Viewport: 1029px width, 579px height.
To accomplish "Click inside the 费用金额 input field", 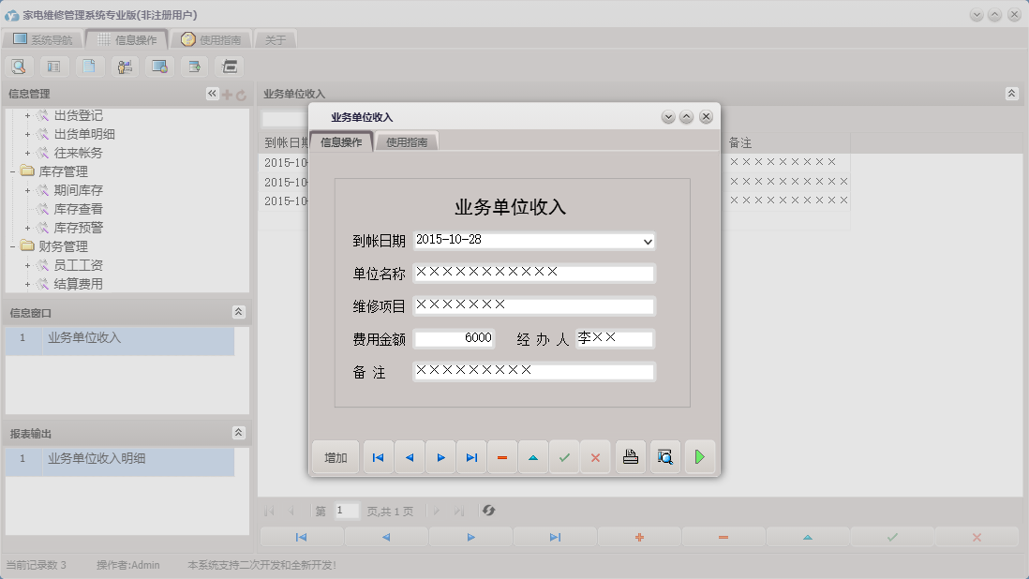I will [x=454, y=338].
